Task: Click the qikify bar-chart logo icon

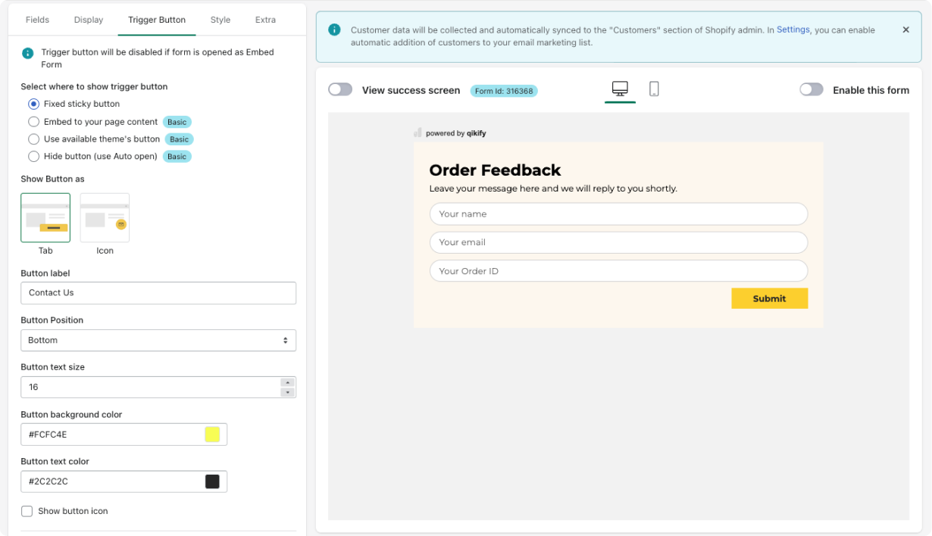Action: coord(418,132)
